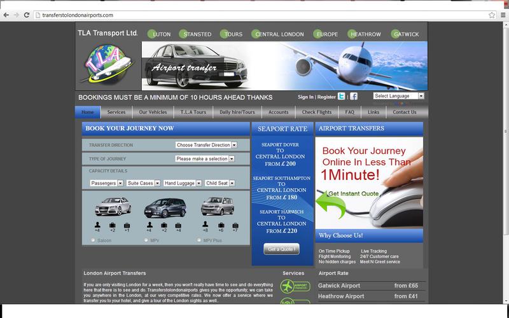The height and width of the screenshot is (318, 509).
Task: Click the Register link
Action: click(326, 97)
